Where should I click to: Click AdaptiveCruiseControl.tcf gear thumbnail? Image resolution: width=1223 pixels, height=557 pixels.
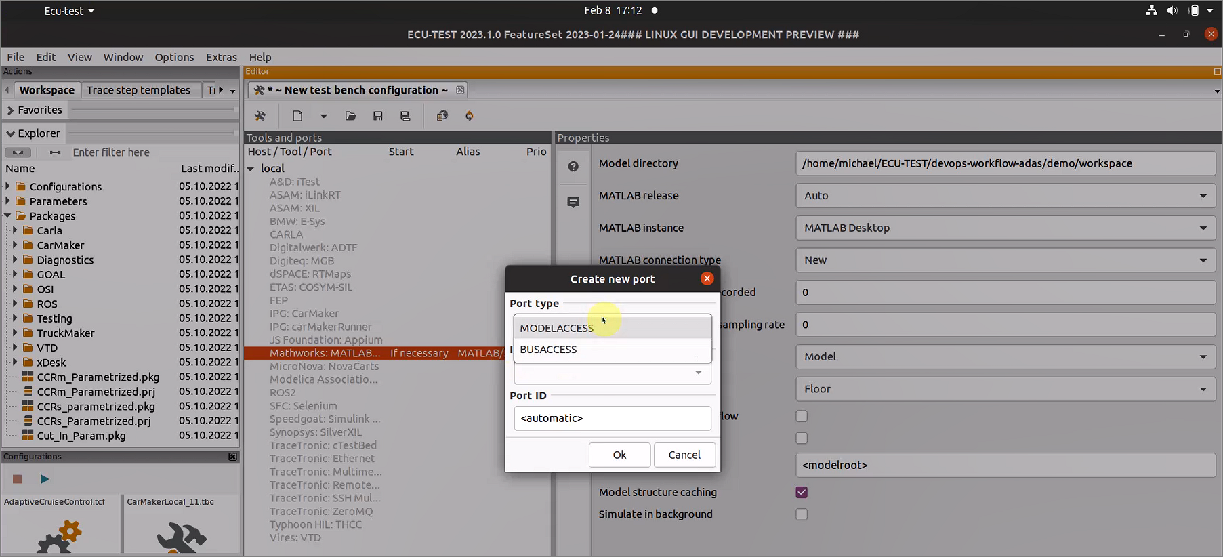pos(60,537)
